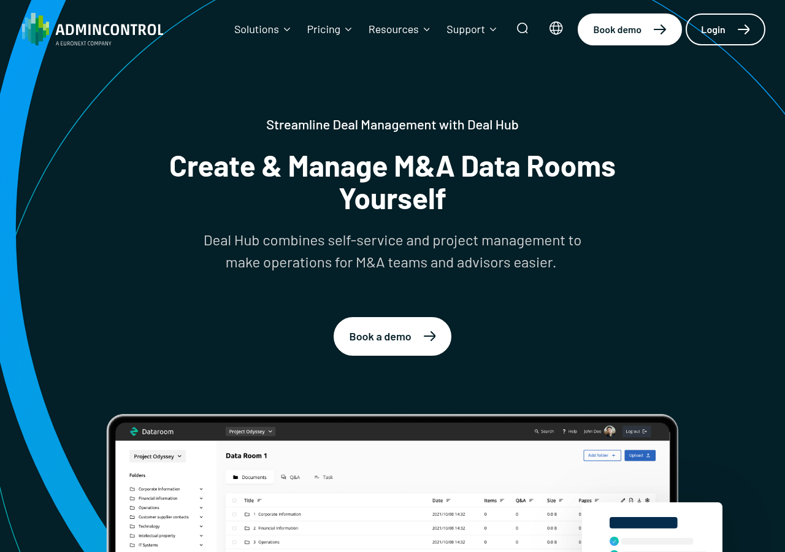Click the download arrow icon in table header
This screenshot has height=552, width=785.
(x=639, y=500)
